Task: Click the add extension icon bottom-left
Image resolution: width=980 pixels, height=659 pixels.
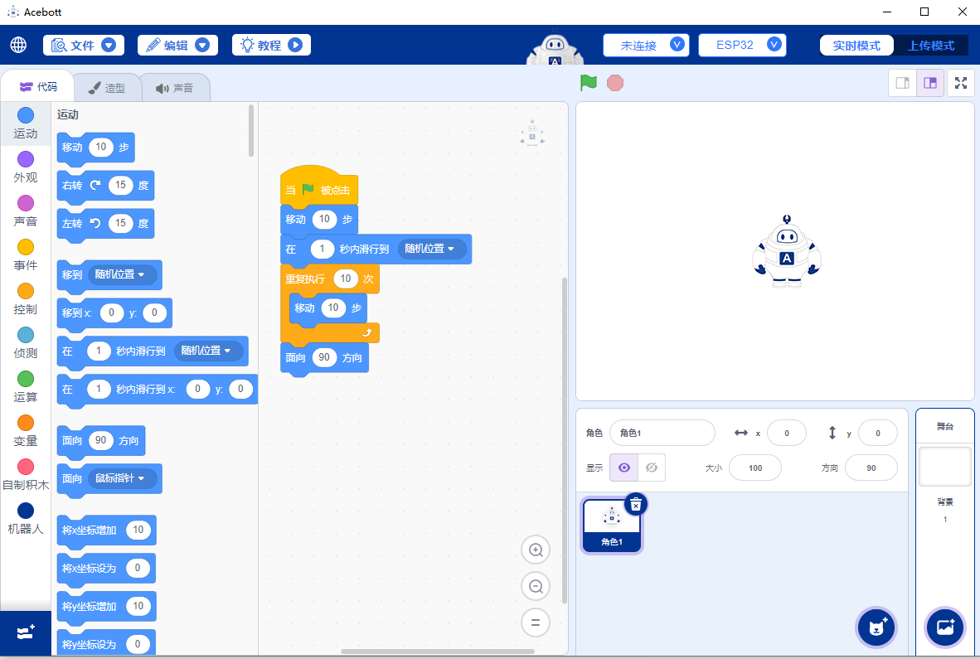Action: pyautogui.click(x=25, y=632)
